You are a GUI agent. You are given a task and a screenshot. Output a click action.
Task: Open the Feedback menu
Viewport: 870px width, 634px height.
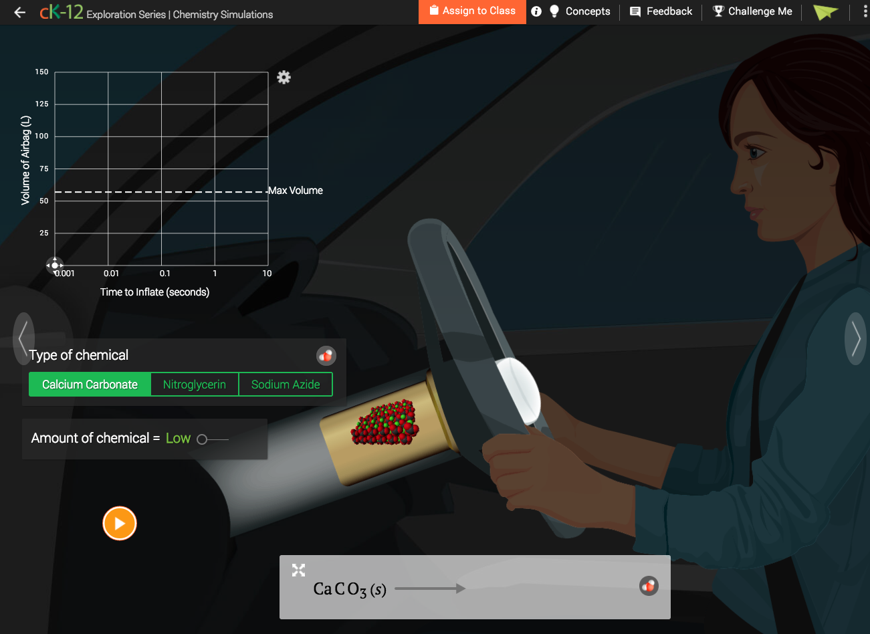point(660,11)
